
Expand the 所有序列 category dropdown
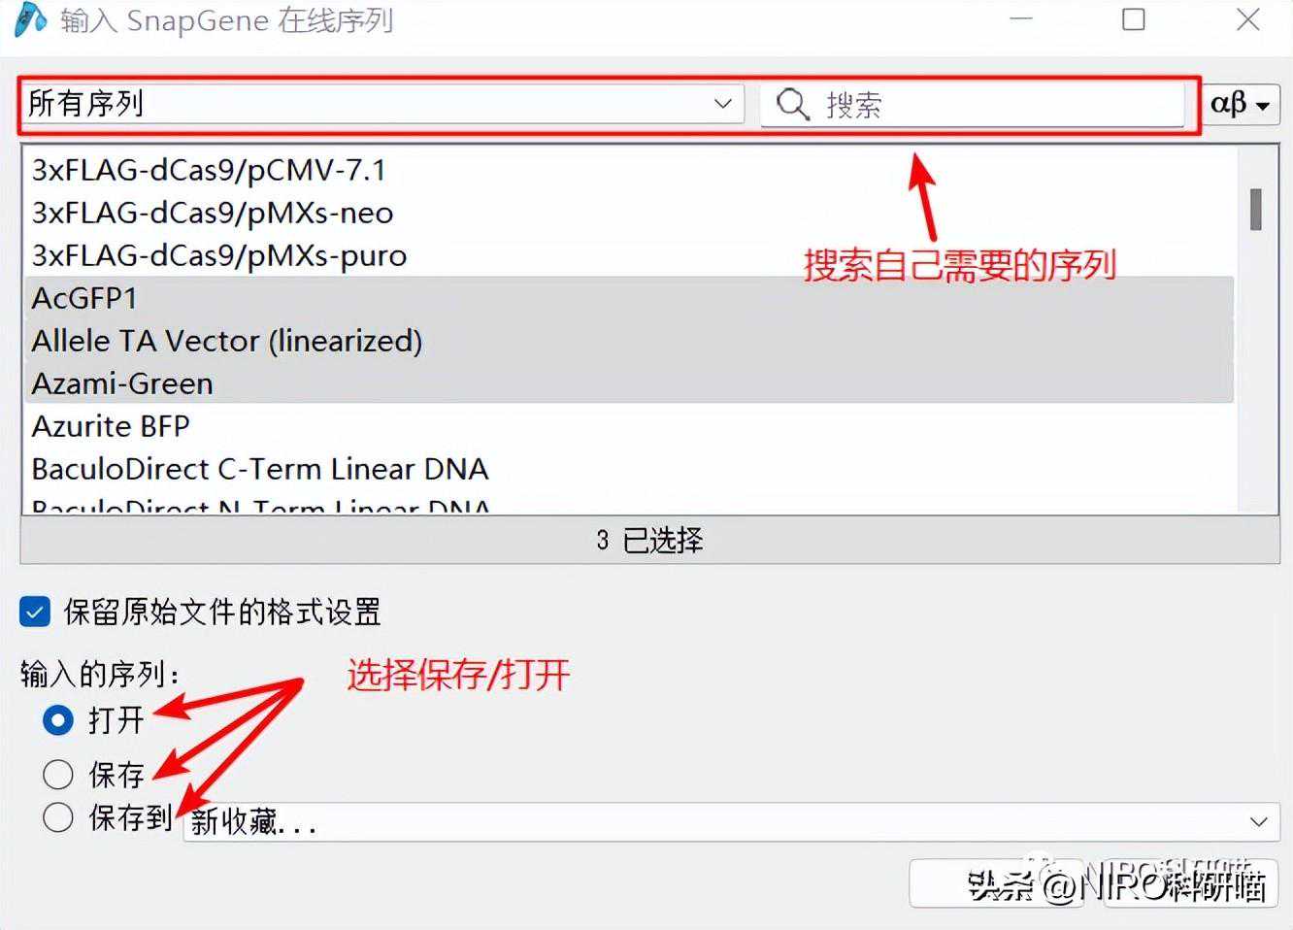click(382, 103)
